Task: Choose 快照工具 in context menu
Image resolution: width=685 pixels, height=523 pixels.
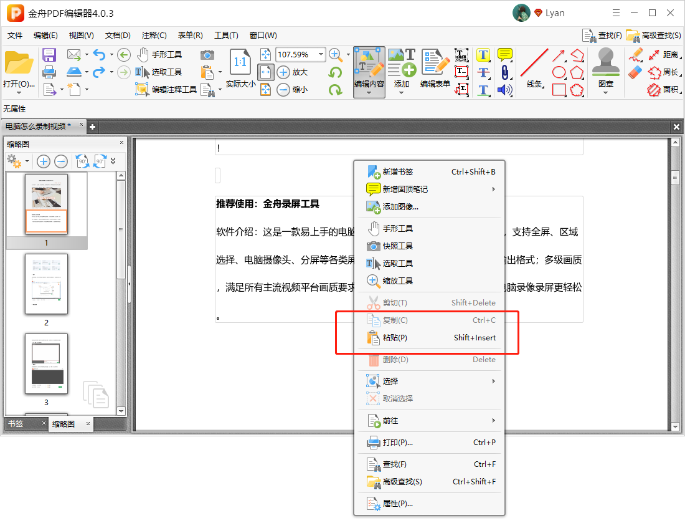Action: pos(431,246)
